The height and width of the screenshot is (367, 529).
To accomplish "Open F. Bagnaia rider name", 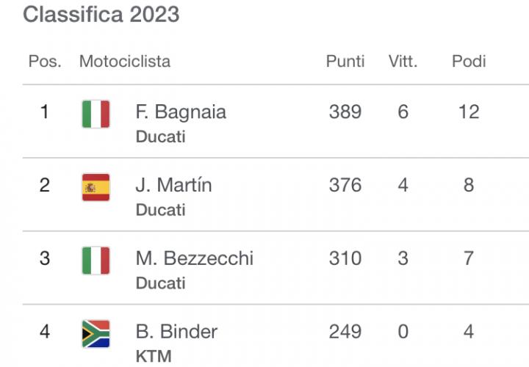I will [181, 112].
